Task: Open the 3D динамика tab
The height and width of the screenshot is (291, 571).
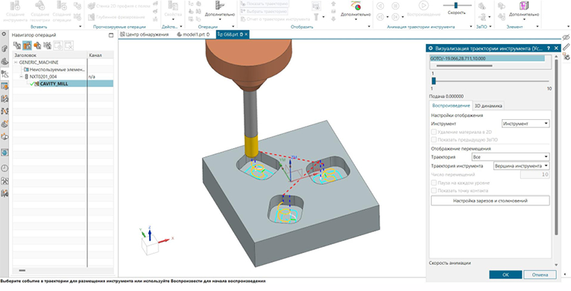Action: [x=488, y=106]
